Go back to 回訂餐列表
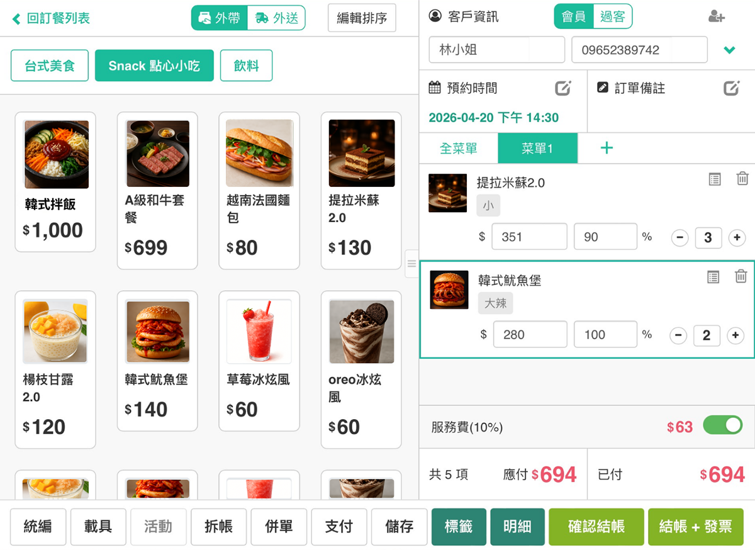This screenshot has width=755, height=550. point(51,18)
